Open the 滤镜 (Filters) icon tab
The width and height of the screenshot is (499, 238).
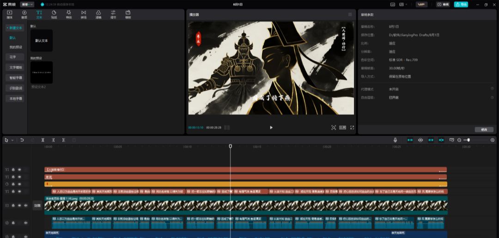(98, 14)
